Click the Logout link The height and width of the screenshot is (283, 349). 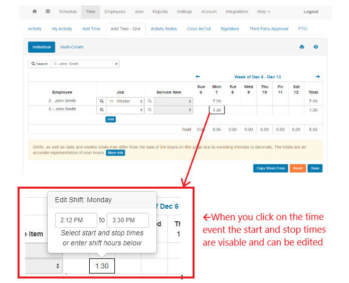(311, 12)
